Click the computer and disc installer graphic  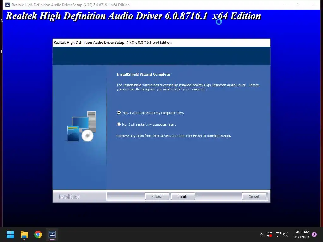(x=81, y=126)
